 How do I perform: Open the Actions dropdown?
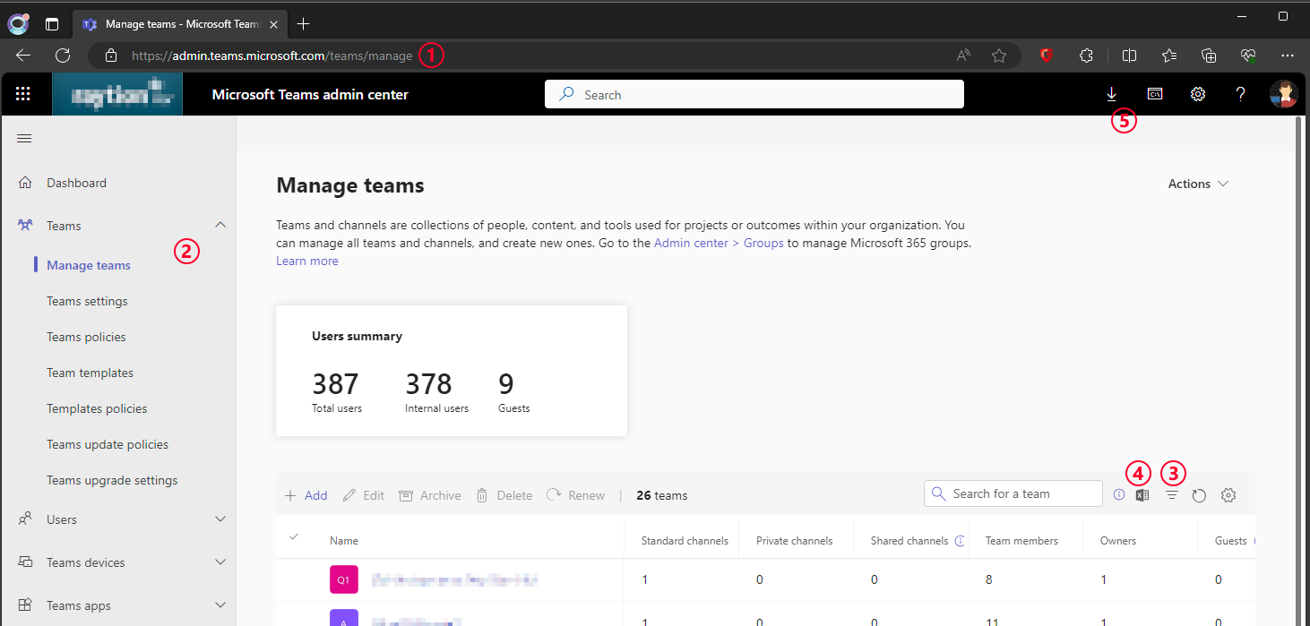pyautogui.click(x=1197, y=184)
